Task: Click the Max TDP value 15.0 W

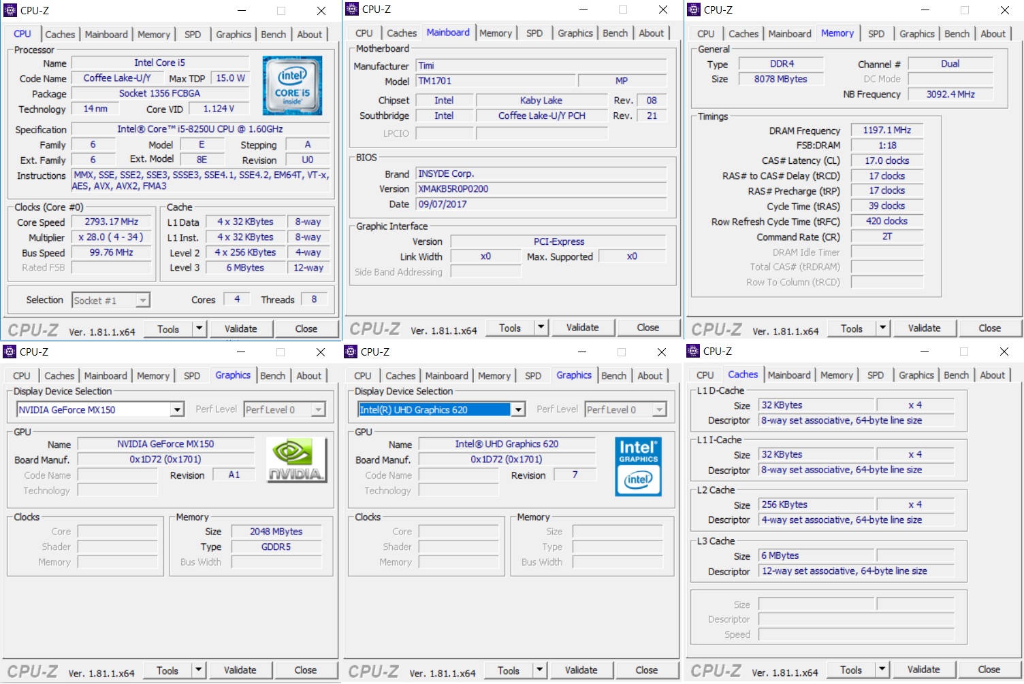Action: pyautogui.click(x=231, y=78)
